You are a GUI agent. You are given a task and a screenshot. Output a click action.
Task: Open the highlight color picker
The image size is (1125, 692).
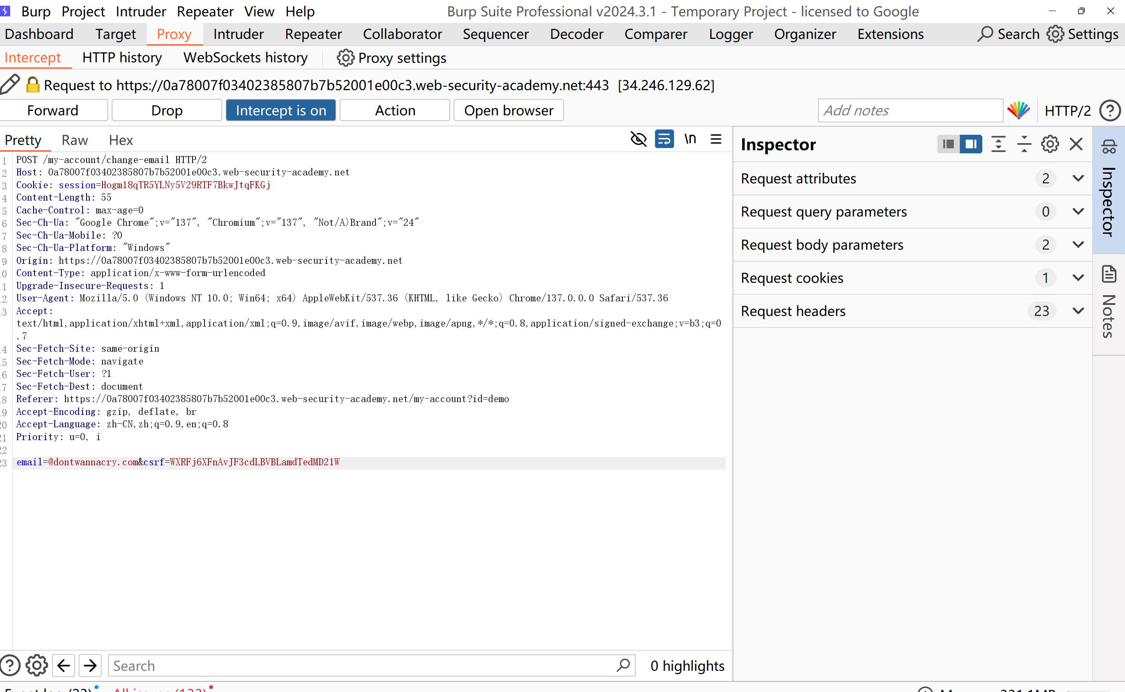pyautogui.click(x=1019, y=110)
